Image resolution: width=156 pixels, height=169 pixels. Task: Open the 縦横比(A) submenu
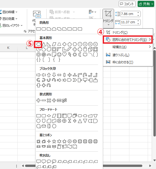tap(128, 47)
